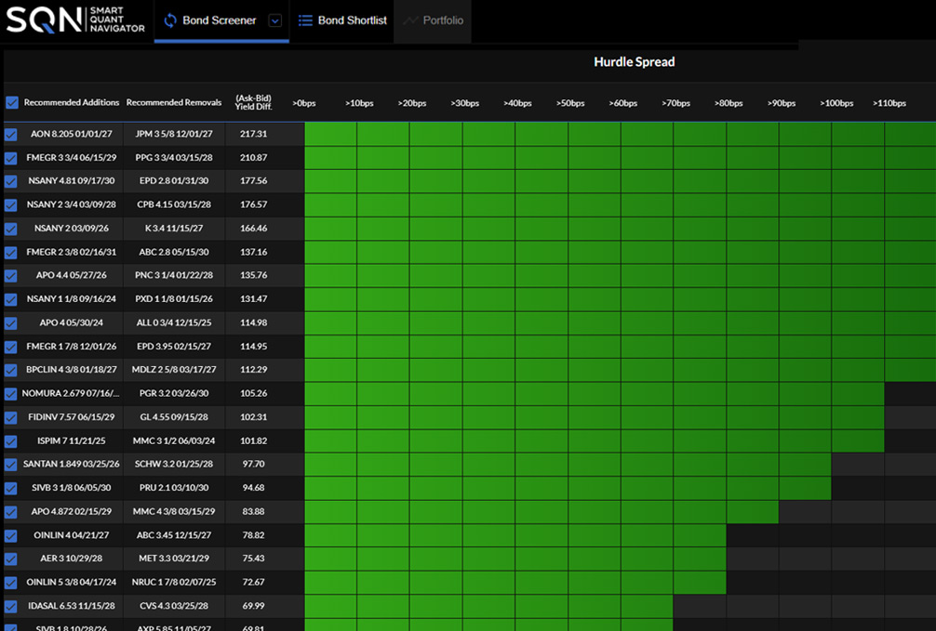Viewport: 936px width, 631px height.
Task: Uncheck the AON 8.205 01/01/27 row checkbox
Action: click(10, 135)
